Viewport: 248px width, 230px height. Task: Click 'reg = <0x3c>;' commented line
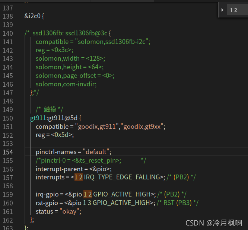pyautogui.click(x=54, y=50)
